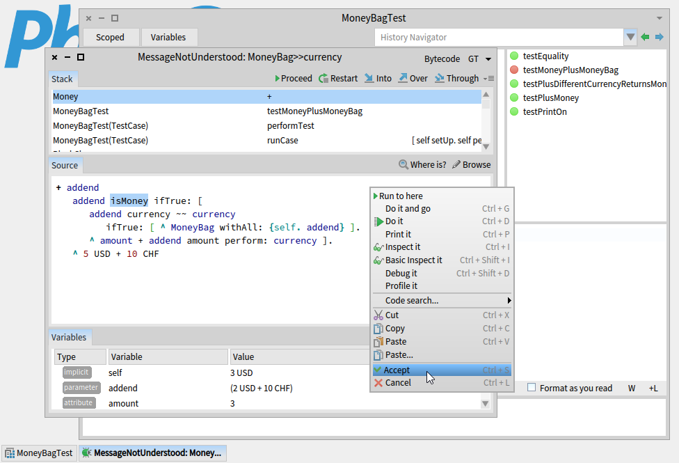679x463 pixels.
Task: Select the addend parameter row
Action: coord(266,388)
